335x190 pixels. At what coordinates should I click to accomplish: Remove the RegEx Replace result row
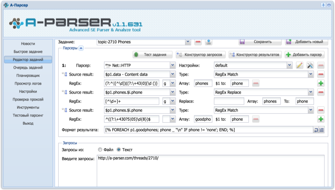click(321, 92)
